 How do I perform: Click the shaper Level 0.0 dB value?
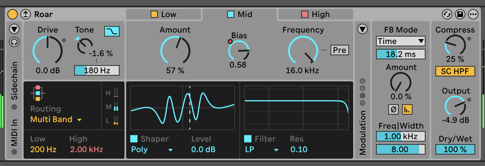coord(203,150)
